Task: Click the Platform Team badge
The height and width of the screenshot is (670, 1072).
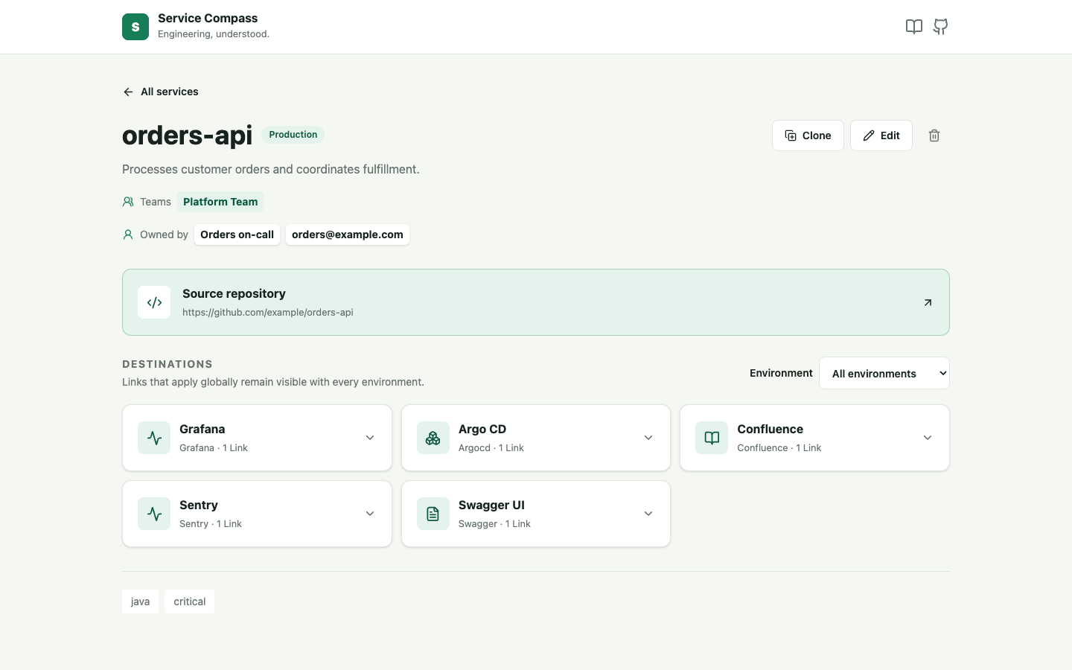Action: 220,202
